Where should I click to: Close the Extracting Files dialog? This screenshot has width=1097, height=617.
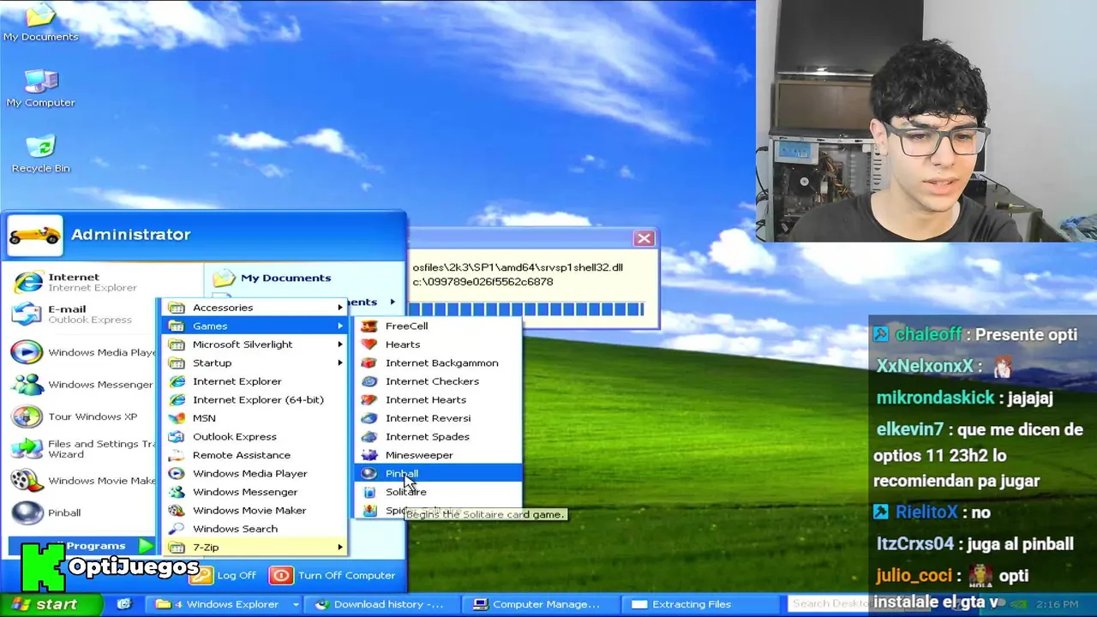644,238
